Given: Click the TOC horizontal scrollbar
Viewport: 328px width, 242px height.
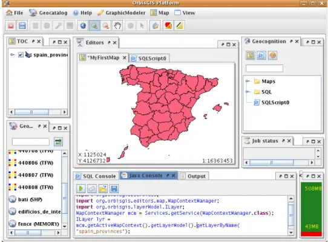Looking at the screenshot, I should tap(38, 112).
